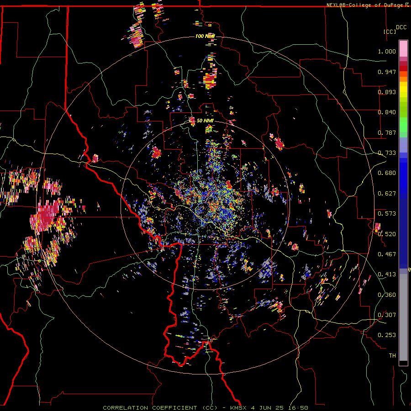Pick the bright green band on color bar
Viewport: 411px width, 411px height.
403,125
